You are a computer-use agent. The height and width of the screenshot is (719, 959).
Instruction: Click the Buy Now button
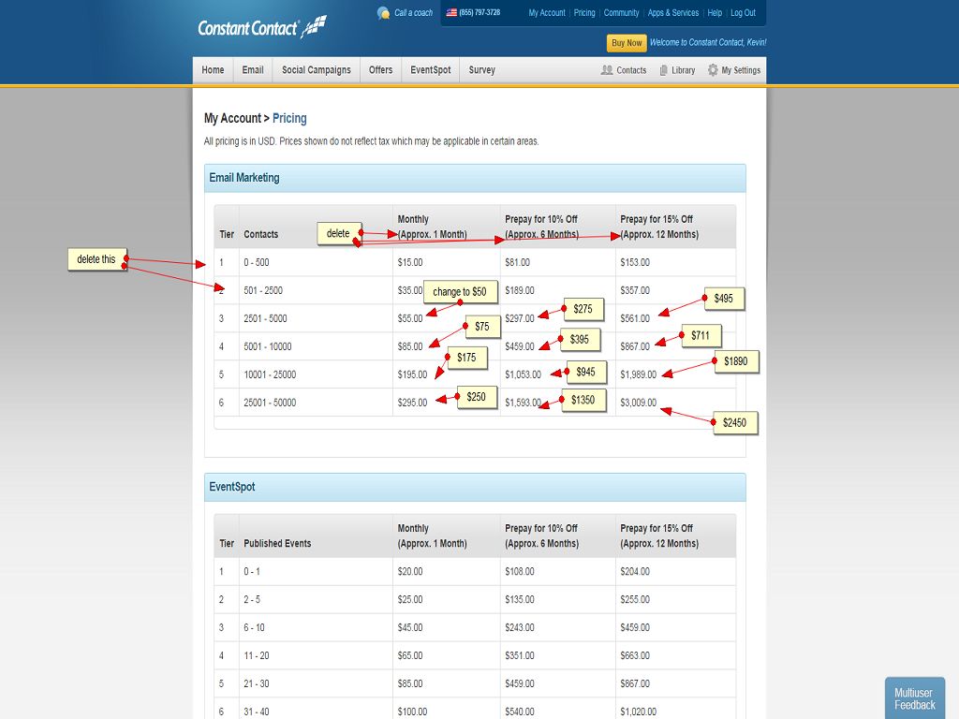pos(627,43)
